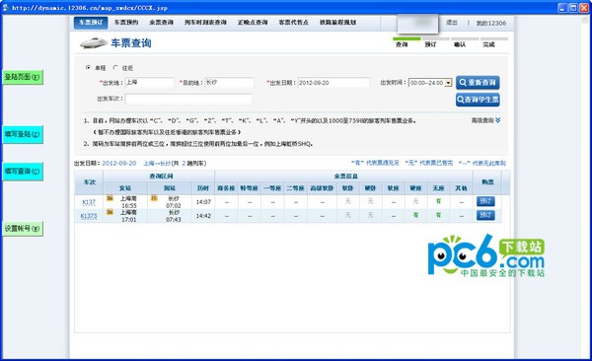Click the 硬座 有 cell for K1373

tap(415, 215)
